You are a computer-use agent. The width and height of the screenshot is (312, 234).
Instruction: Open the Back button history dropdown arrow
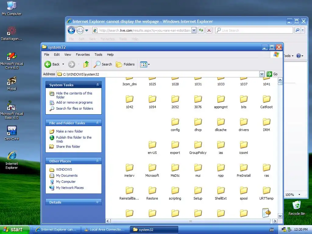pyautogui.click(x=63, y=64)
